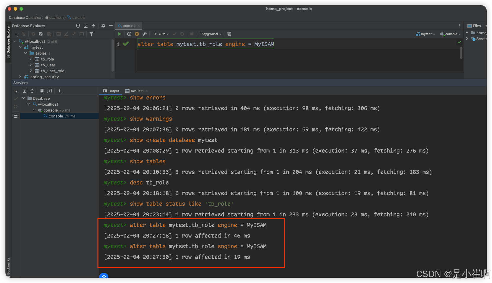
Task: Click Group By icon in Services
Action: tap(42, 91)
